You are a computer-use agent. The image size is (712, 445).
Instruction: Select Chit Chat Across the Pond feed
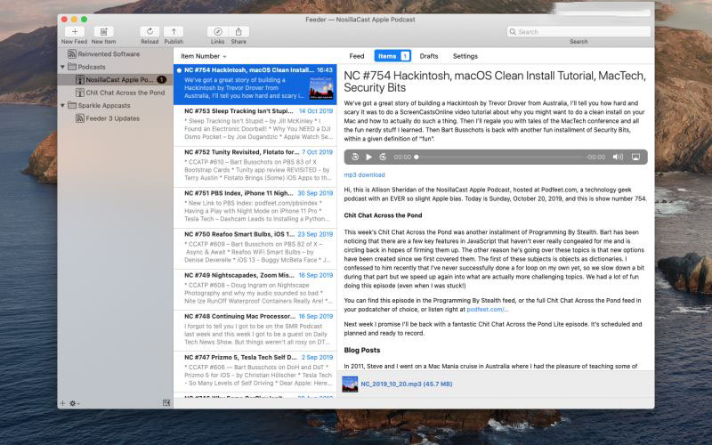click(x=116, y=93)
